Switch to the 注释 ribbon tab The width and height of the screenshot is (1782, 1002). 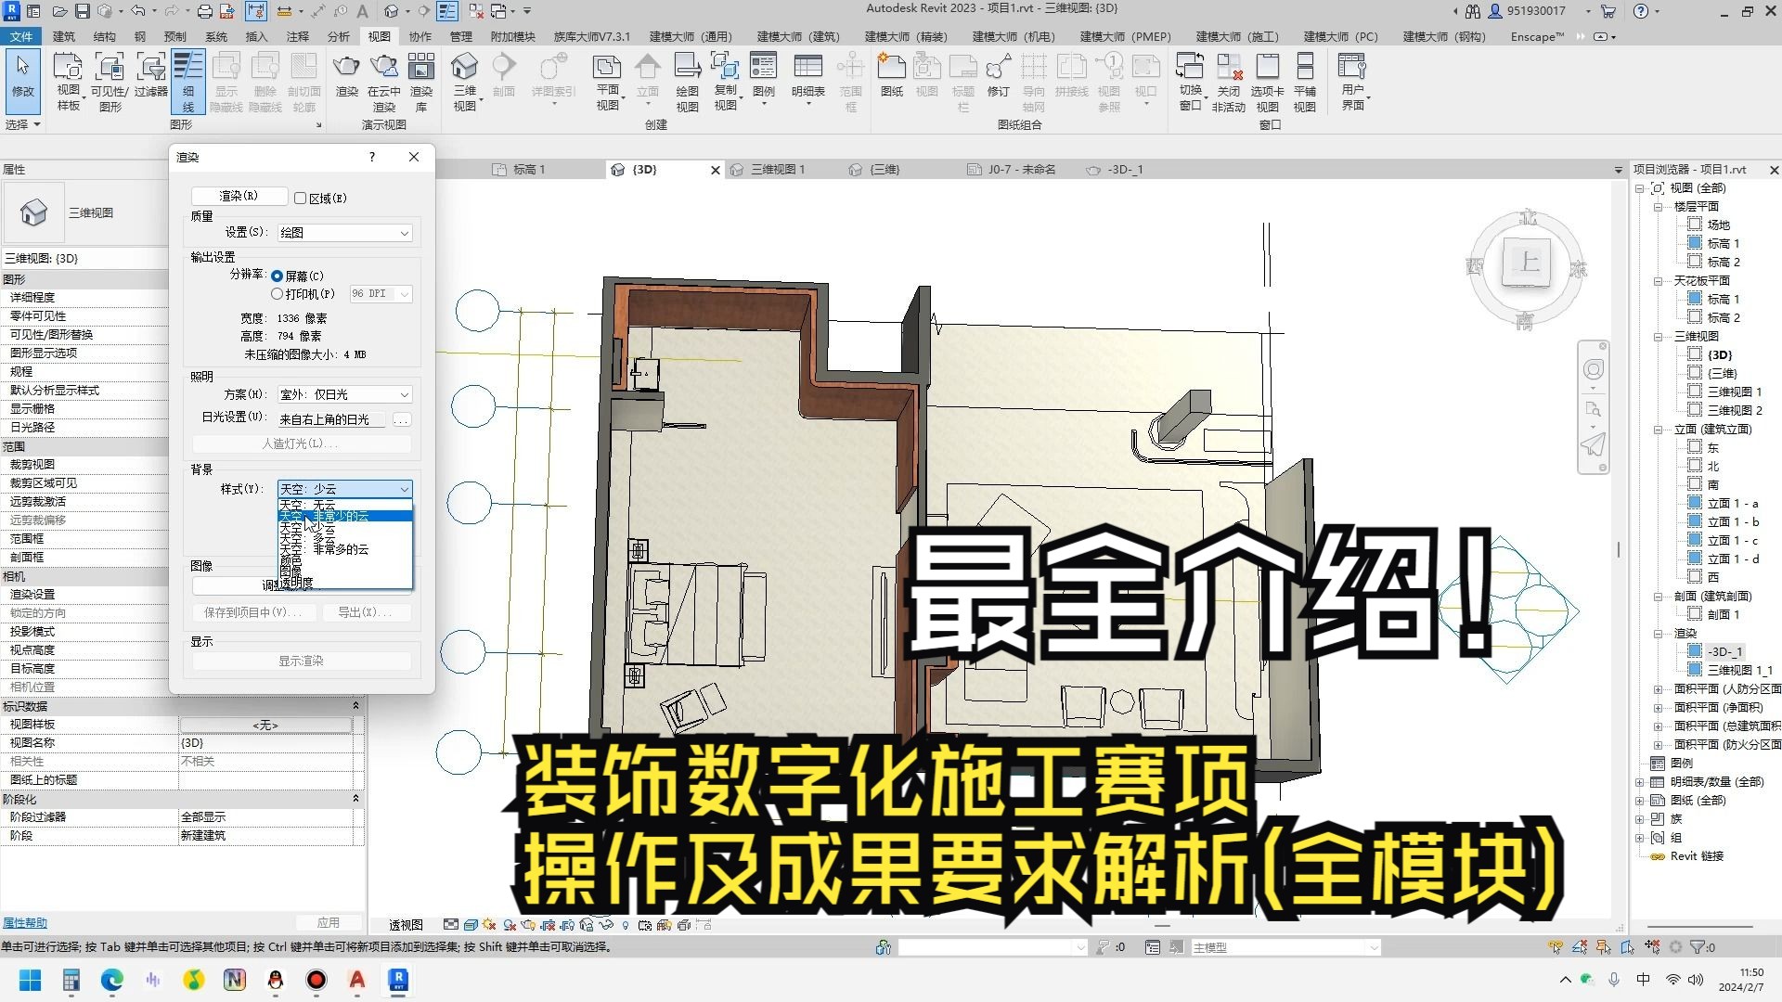coord(297,36)
